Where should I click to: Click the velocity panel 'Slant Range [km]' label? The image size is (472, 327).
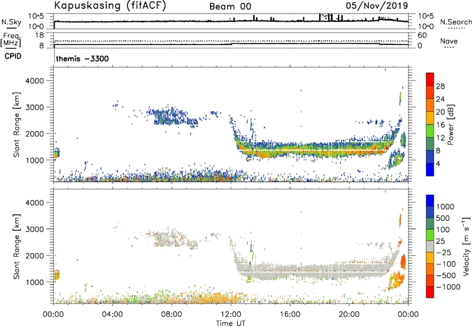point(17,246)
